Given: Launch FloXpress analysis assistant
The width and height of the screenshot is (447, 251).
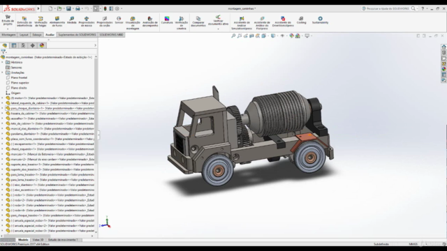Looking at the screenshot, I should click(262, 23).
